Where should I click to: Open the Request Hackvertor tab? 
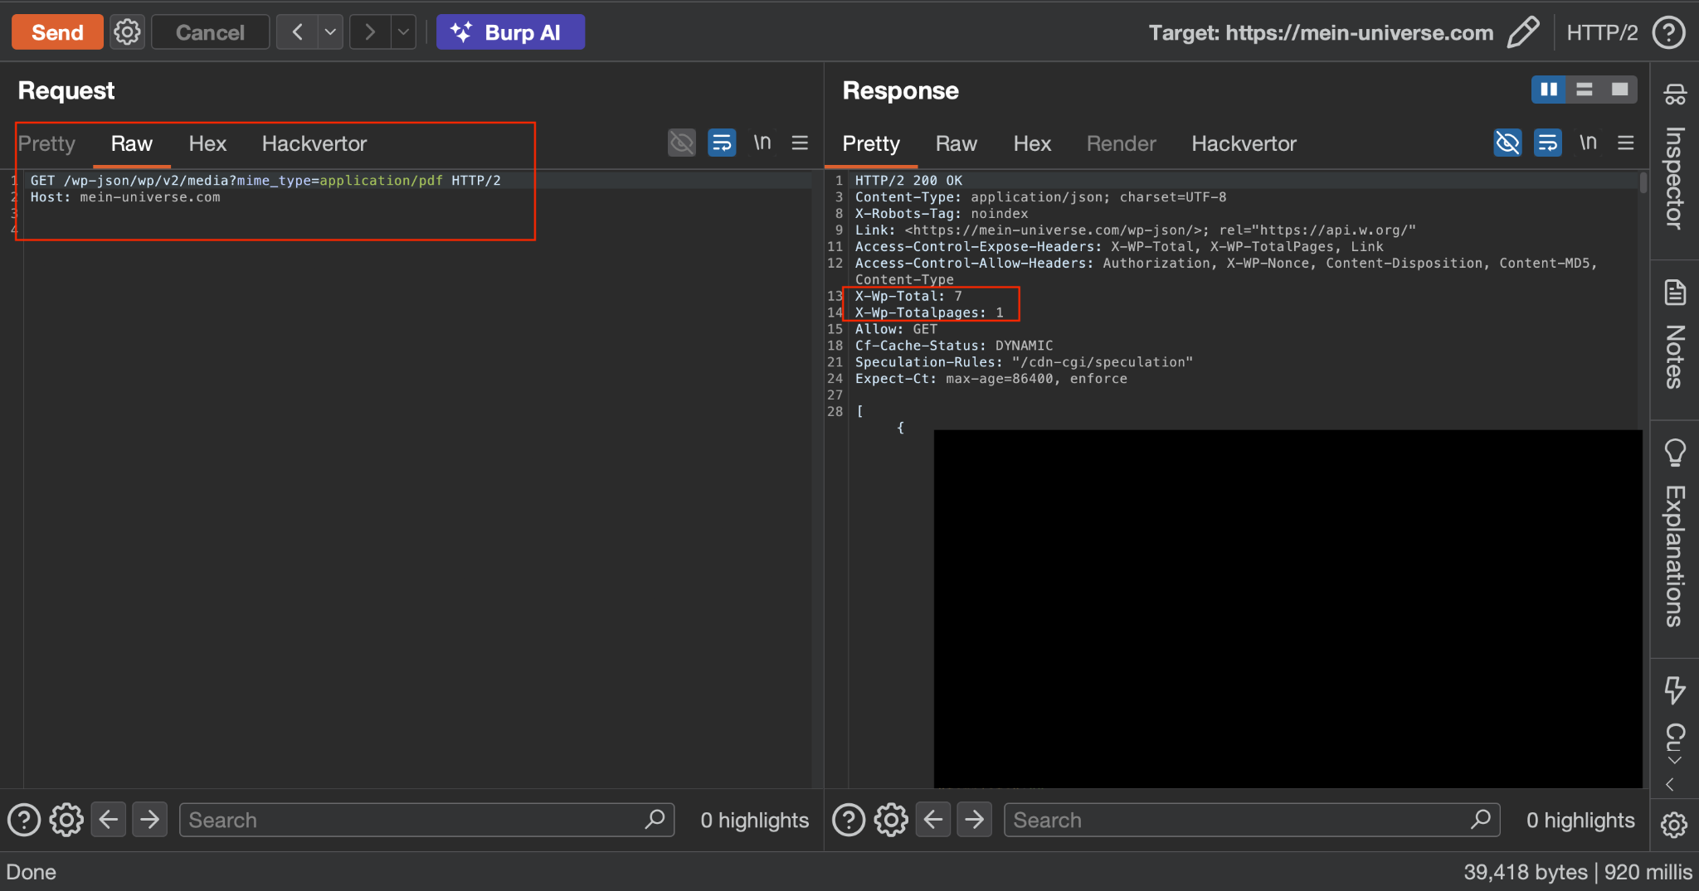(x=314, y=143)
